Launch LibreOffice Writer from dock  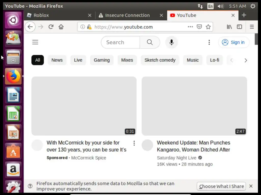coord(13,95)
